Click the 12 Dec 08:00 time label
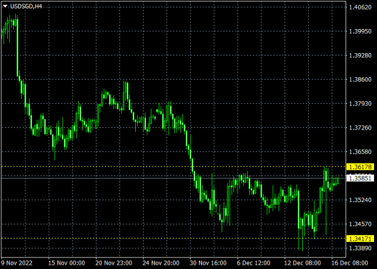This screenshot has height=269, width=377. point(302,263)
